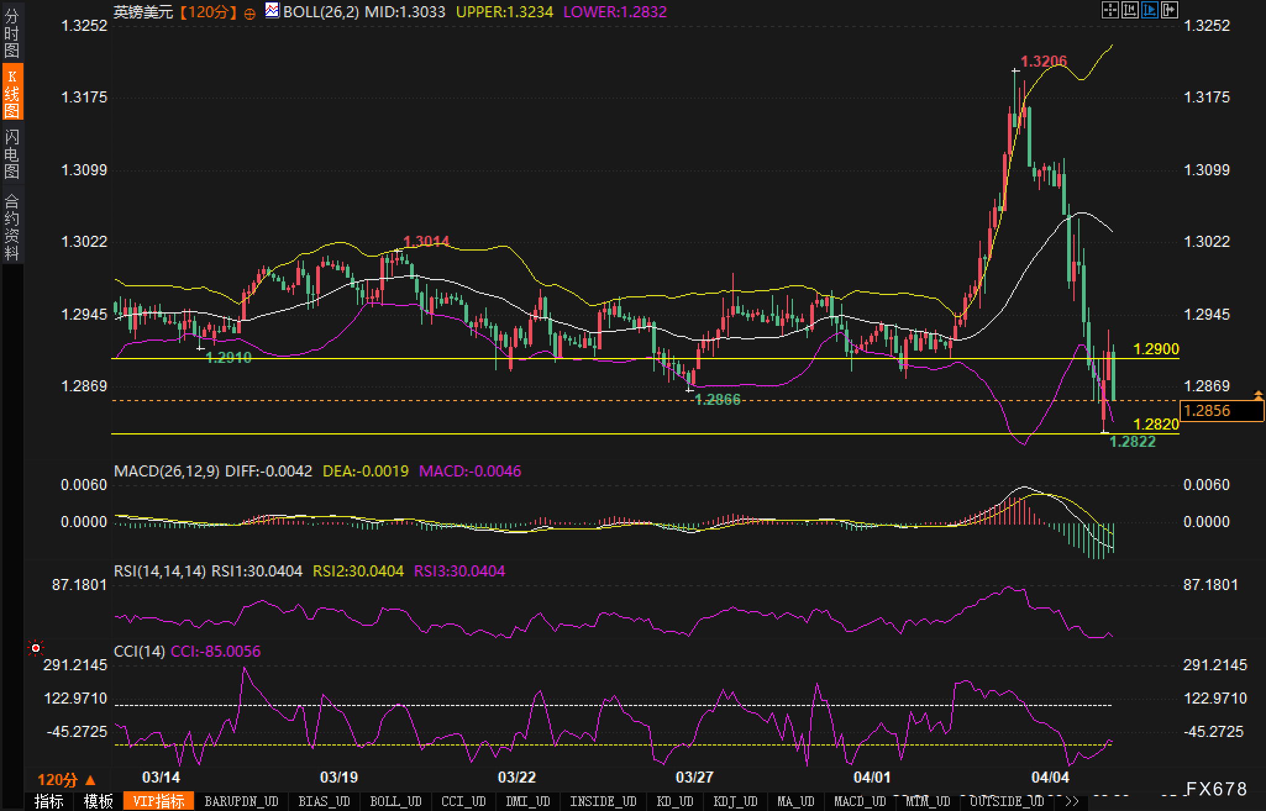This screenshot has height=811, width=1266.
Task: Open the 闪电图 side tab
Action: [x=12, y=153]
